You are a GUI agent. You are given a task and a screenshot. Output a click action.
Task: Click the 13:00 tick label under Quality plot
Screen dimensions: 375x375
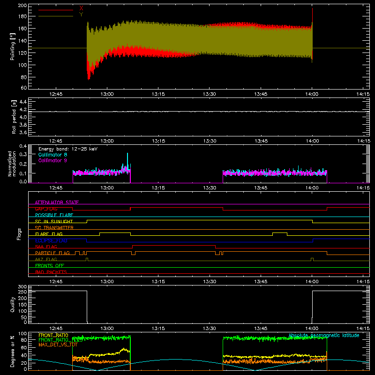[x=107, y=329]
